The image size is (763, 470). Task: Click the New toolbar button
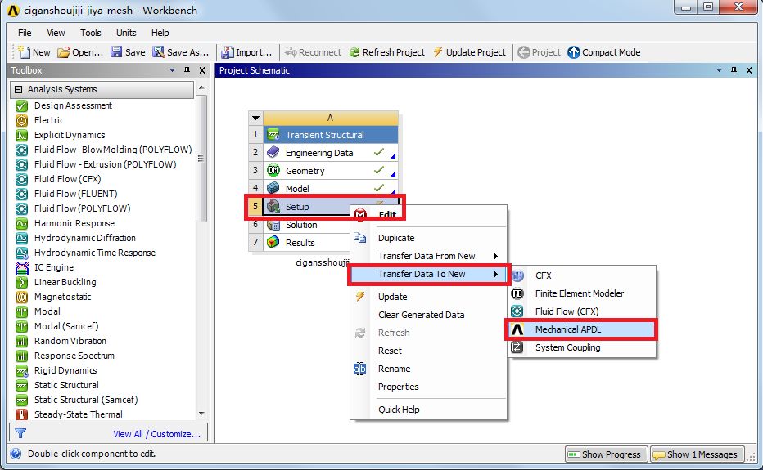coord(34,52)
